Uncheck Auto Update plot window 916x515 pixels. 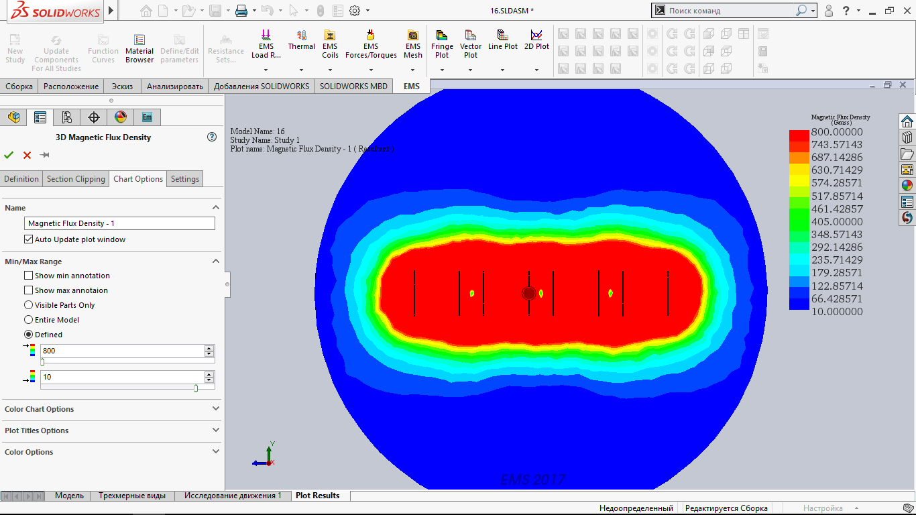[x=28, y=239]
